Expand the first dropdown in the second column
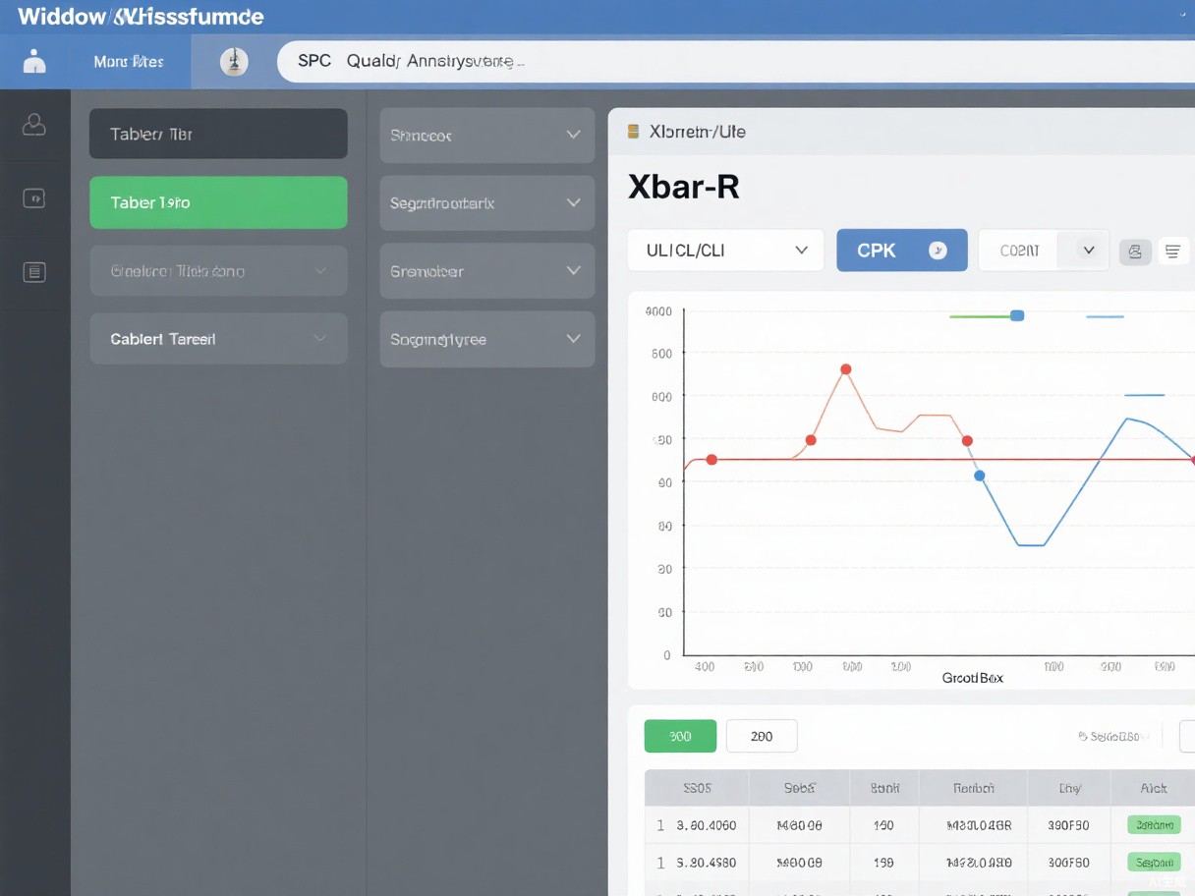 point(487,136)
